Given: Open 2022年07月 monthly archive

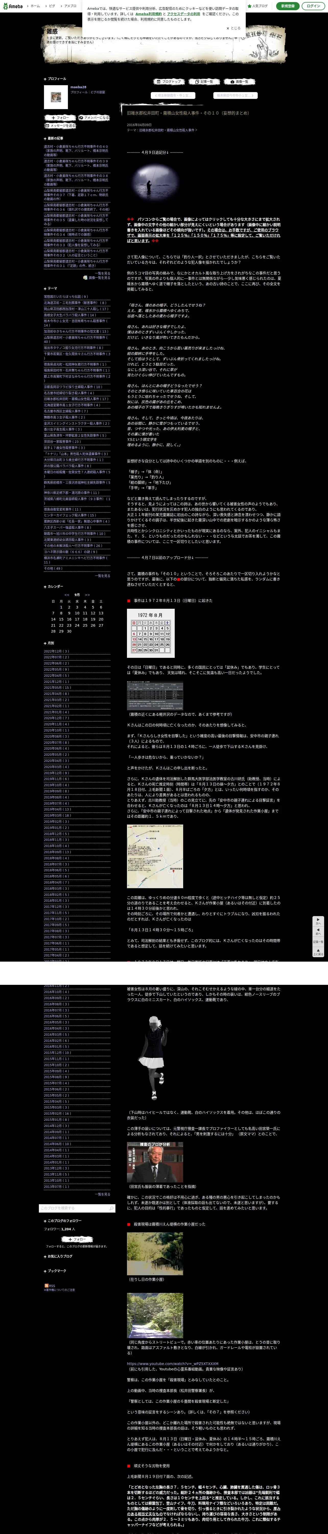Looking at the screenshot, I should click(x=56, y=657).
